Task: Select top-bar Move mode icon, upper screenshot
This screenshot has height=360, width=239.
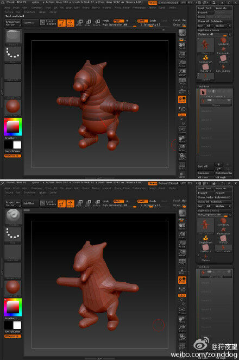Action: tap(79, 23)
